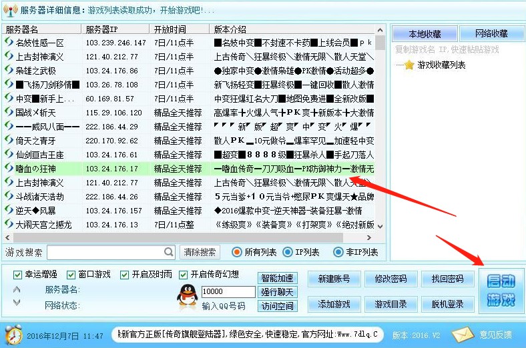Click the icon beside 嗜血の狂神
Screen dimensions: 526x348
click(x=9, y=168)
